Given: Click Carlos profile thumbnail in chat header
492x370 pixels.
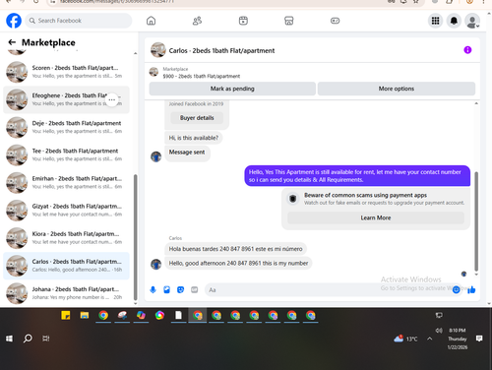Looking at the screenshot, I should [x=158, y=50].
